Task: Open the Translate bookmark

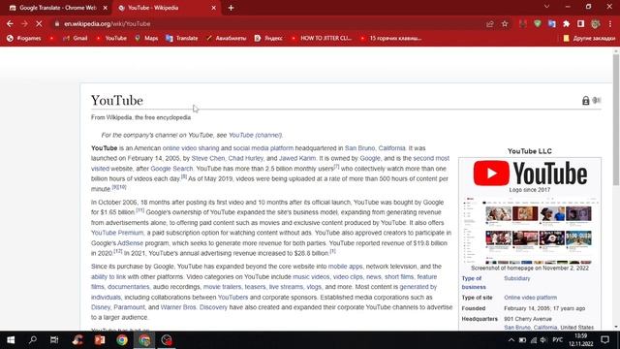Action: [x=182, y=39]
